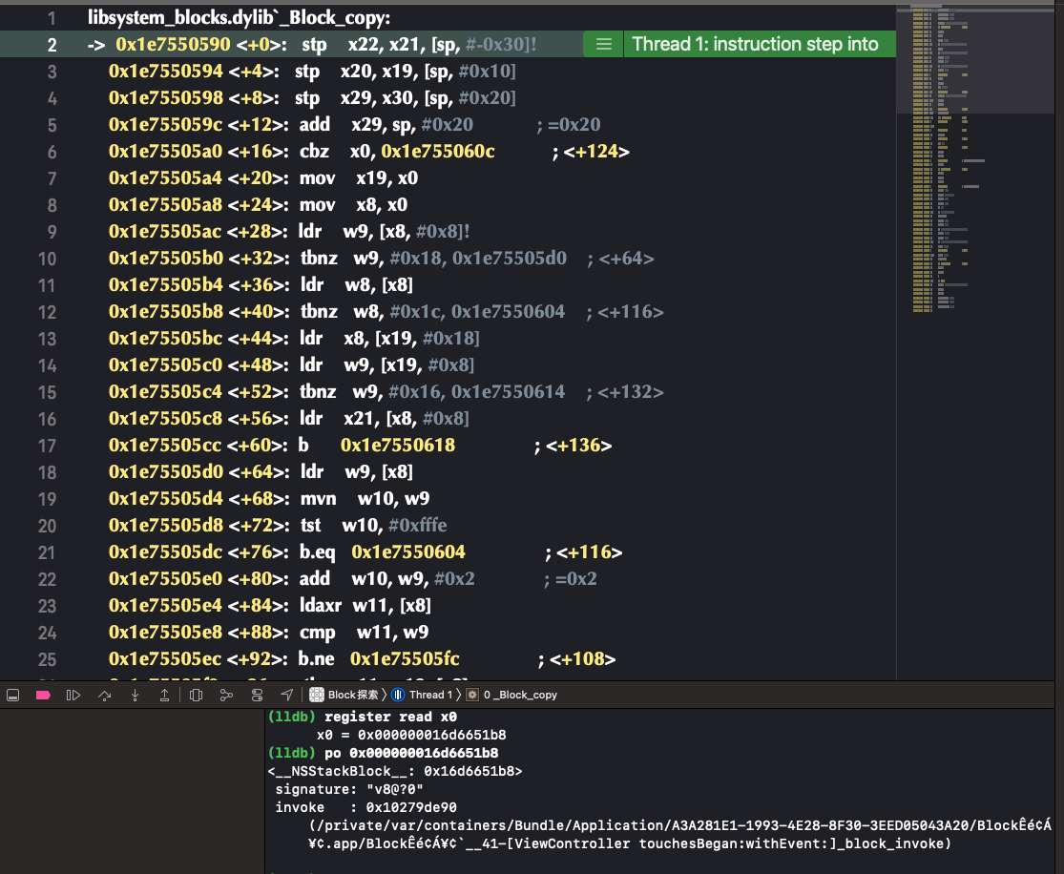This screenshot has height=874, width=1064.
Task: Click 'register read x0' command in console
Action: click(x=391, y=717)
